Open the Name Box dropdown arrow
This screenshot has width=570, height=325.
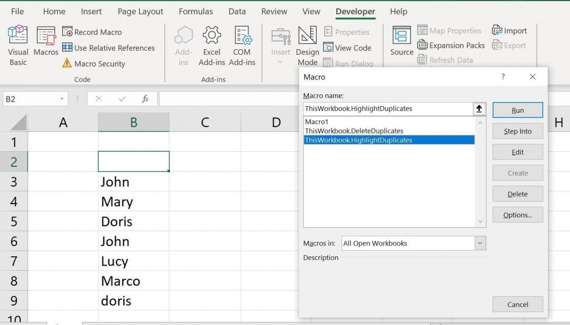[62, 99]
